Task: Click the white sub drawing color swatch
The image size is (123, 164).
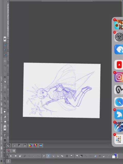Action: (114, 157)
